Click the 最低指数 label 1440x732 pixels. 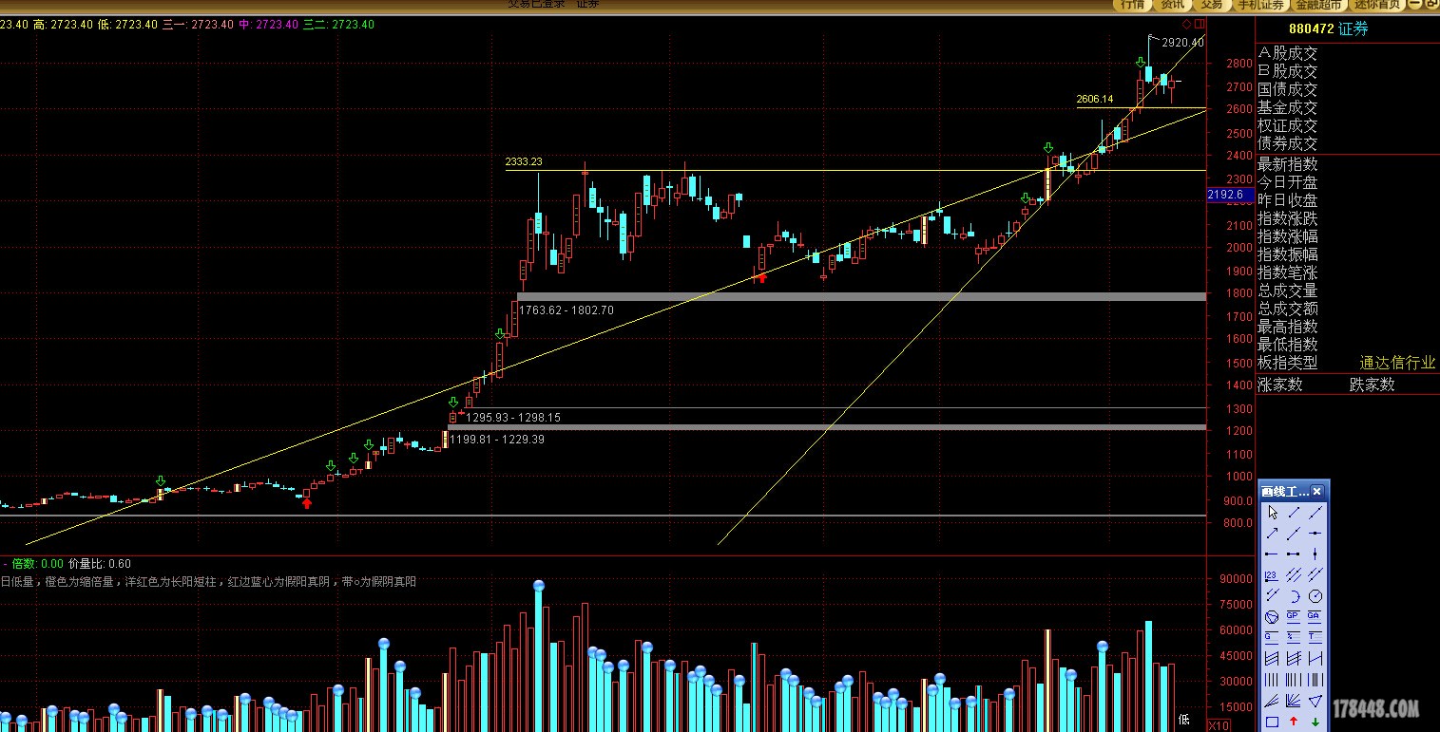click(1288, 345)
